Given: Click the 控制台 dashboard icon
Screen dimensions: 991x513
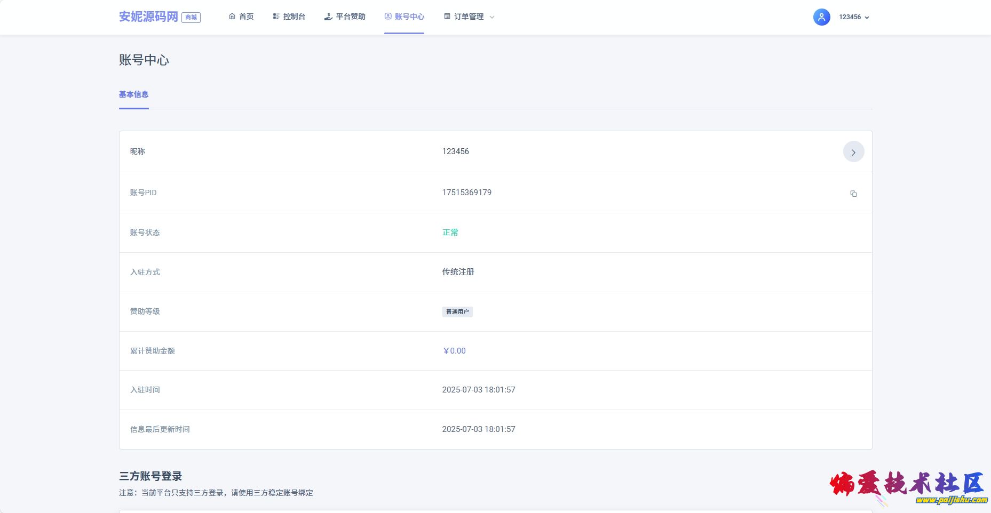Looking at the screenshot, I should 276,17.
